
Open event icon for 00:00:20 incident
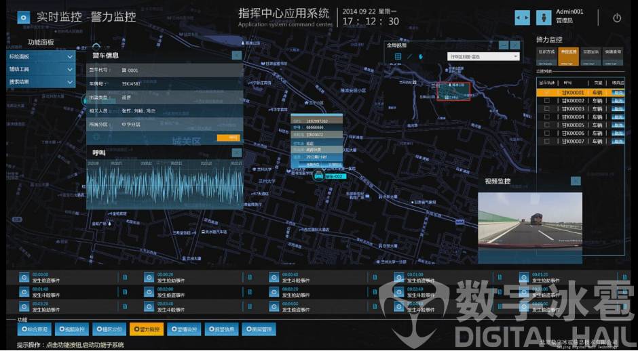[149, 277]
